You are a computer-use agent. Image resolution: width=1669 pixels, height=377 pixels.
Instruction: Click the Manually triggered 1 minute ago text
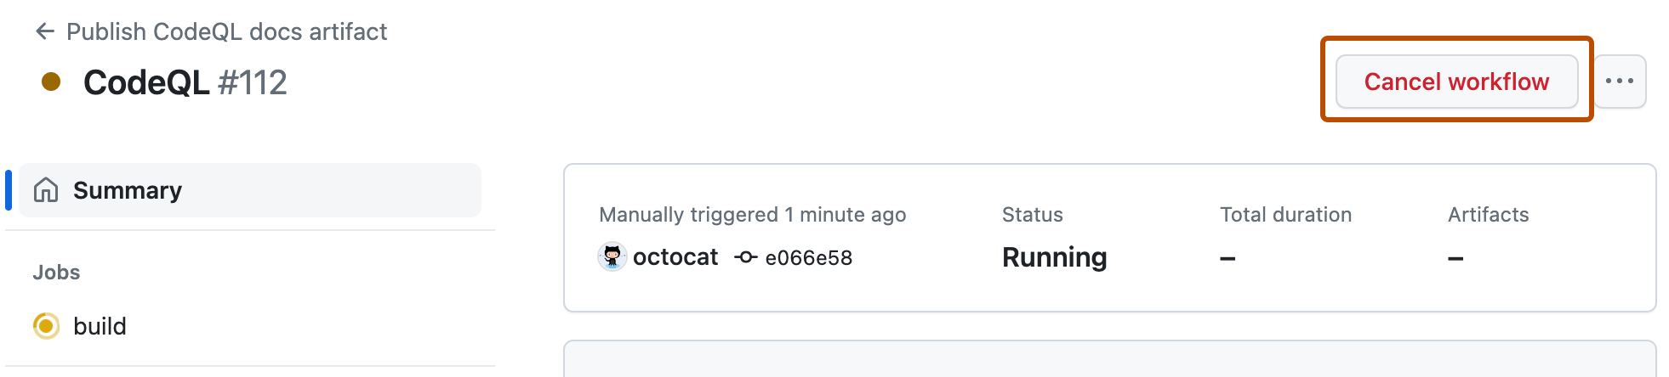(752, 215)
